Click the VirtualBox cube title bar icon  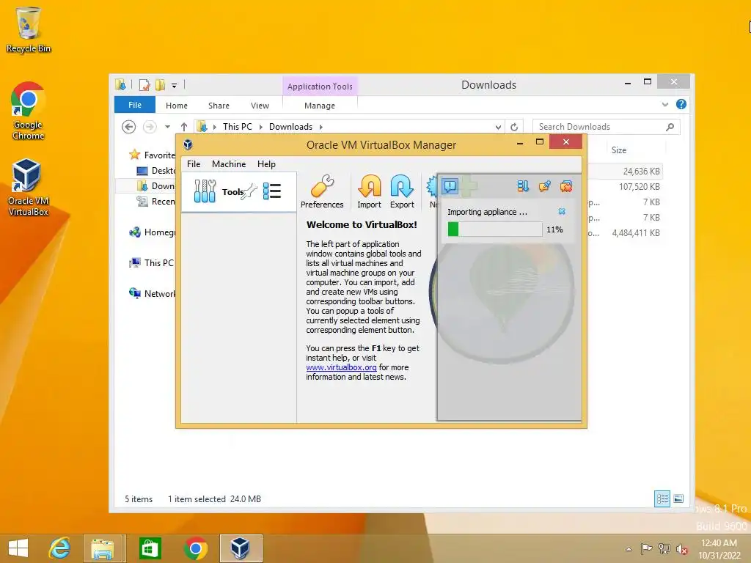pos(188,144)
